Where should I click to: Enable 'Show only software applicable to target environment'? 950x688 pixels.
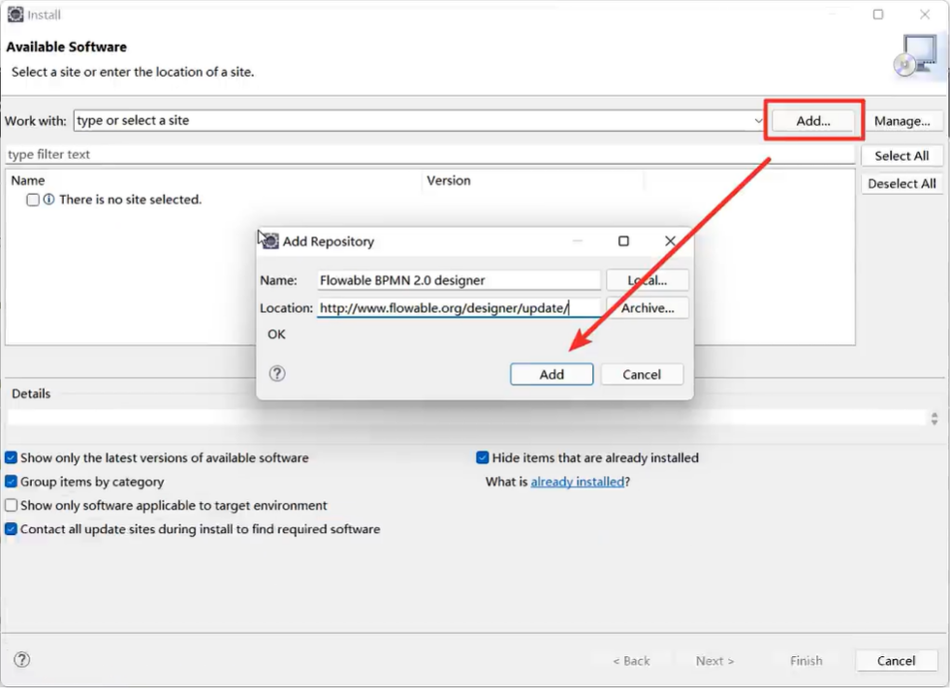(x=11, y=505)
